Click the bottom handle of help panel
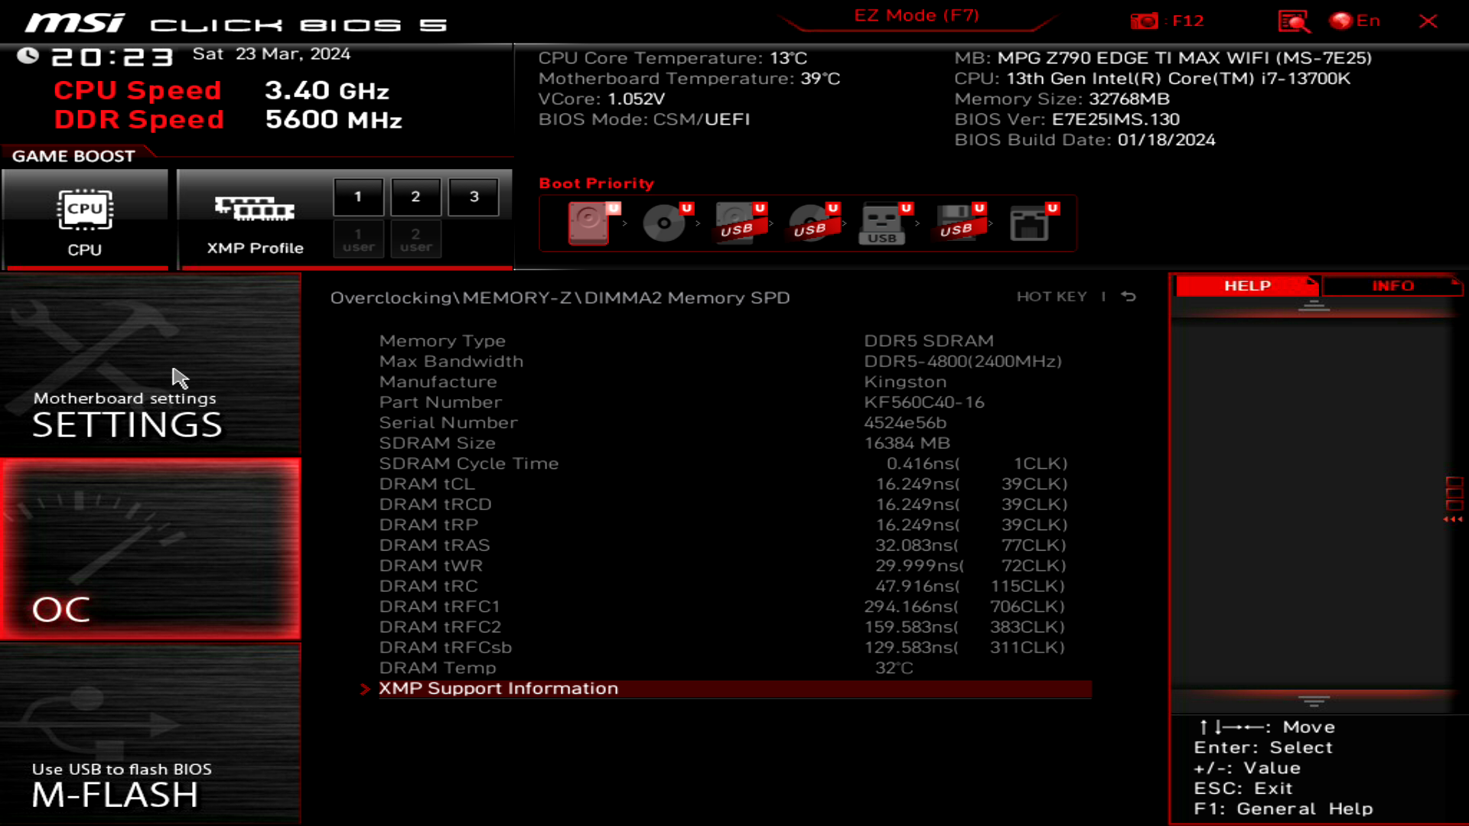 coord(1314,701)
